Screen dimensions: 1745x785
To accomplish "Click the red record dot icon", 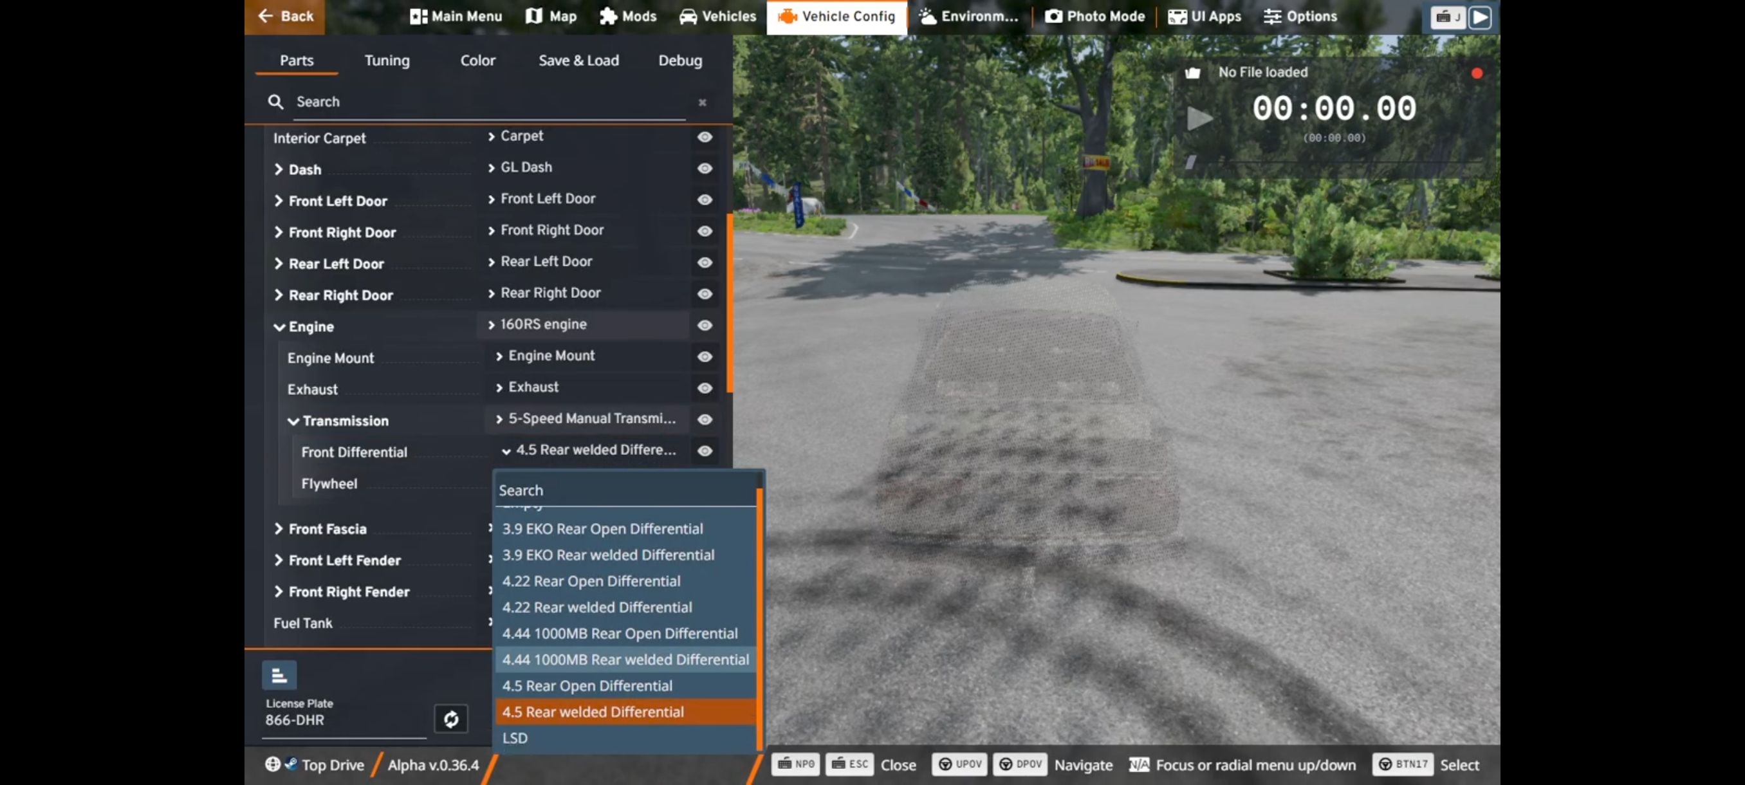I will coord(1477,73).
